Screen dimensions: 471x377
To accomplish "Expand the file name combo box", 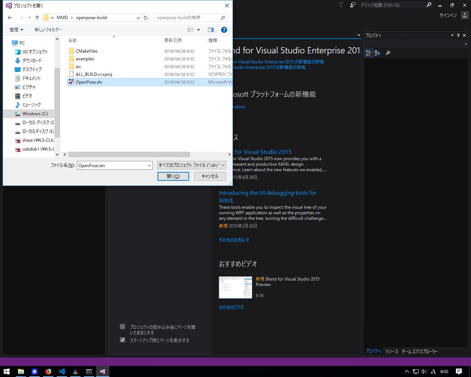I will pos(149,165).
